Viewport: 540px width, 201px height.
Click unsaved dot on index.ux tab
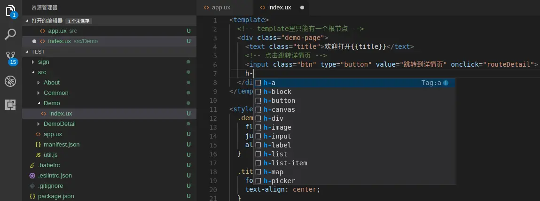pos(302,7)
